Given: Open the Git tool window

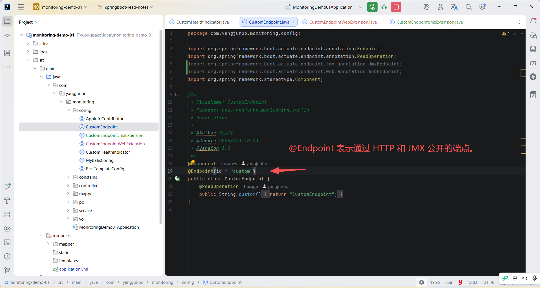Looking at the screenshot, I should (x=7, y=270).
